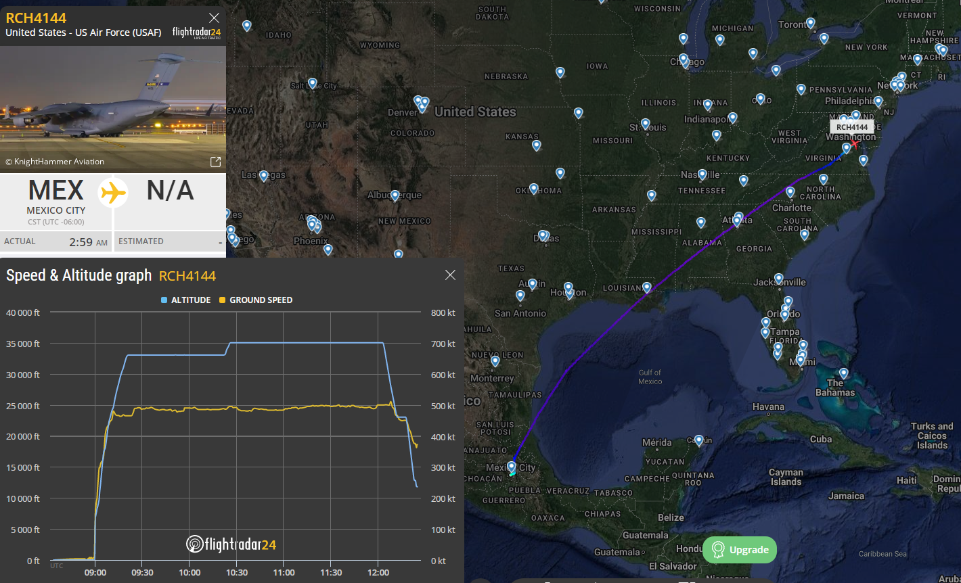
Task: Open the St. Louis airport pin
Action: [x=646, y=124]
